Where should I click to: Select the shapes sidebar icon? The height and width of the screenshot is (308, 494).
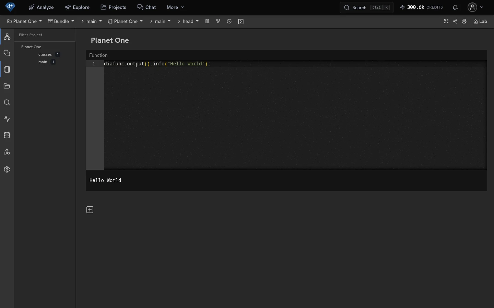coord(7,152)
